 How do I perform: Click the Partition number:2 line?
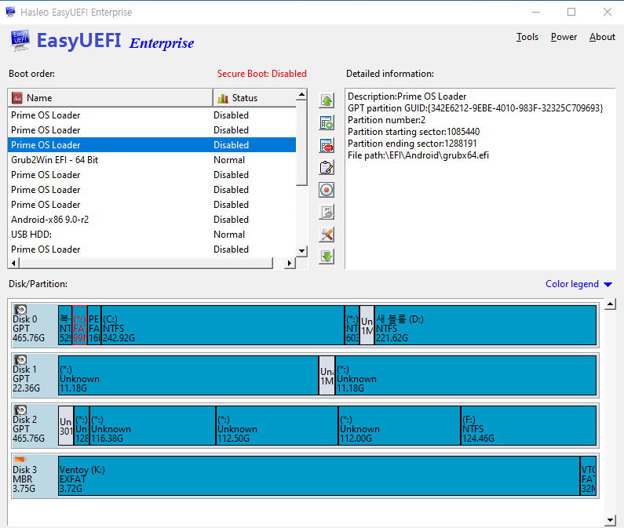(x=386, y=120)
